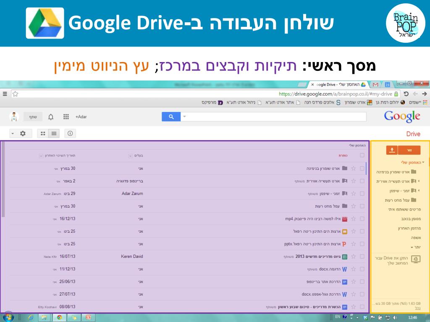
Task: Open the הכשרת מדריכים - סיכום שבוע ראשון document
Action: pyautogui.click(x=309, y=307)
